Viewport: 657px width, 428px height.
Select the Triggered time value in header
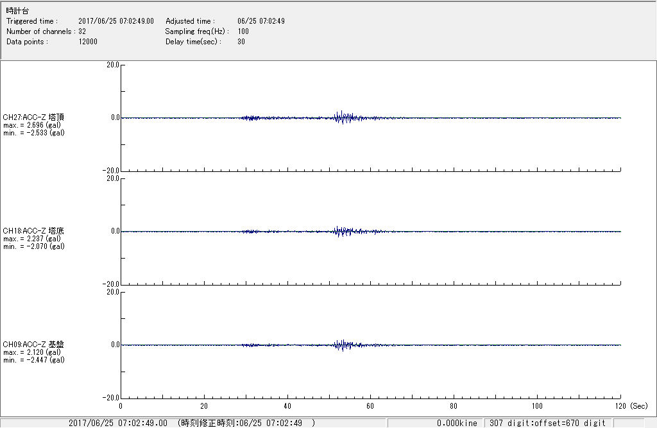click(x=121, y=21)
